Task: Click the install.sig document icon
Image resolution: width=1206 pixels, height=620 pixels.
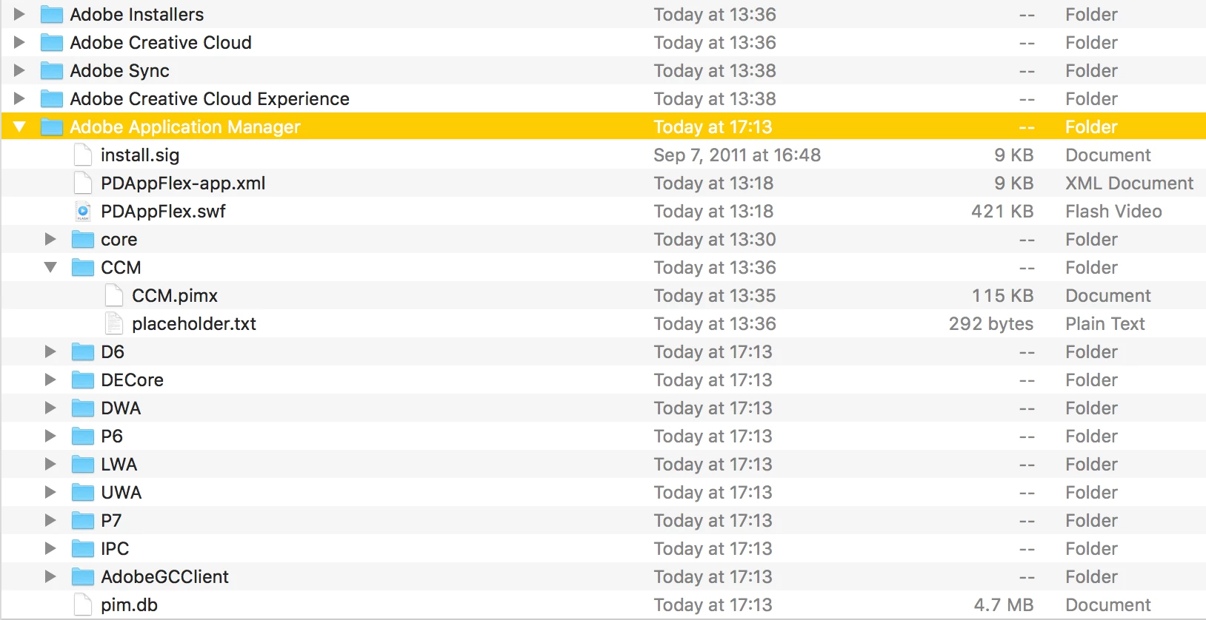Action: [83, 155]
